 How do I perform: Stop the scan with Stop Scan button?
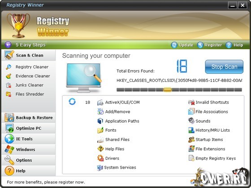224,67
